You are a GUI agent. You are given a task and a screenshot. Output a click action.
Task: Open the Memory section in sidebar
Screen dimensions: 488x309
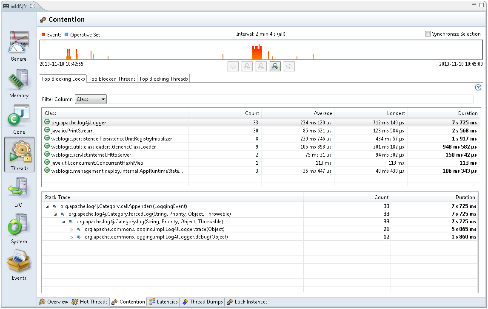[19, 83]
